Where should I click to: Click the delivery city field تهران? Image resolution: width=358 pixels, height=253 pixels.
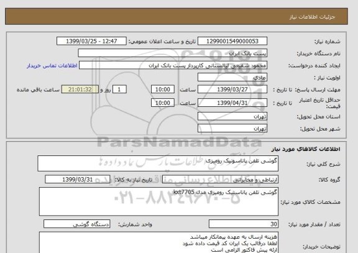point(232,129)
